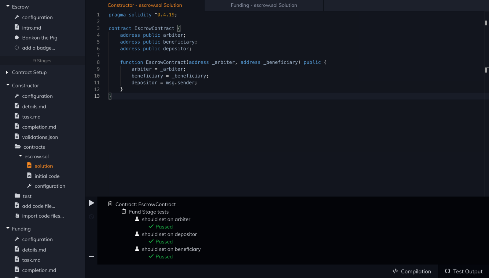Viewport: 489px width, 278px height.
Task: Collapse the Funding section
Action: [7, 229]
